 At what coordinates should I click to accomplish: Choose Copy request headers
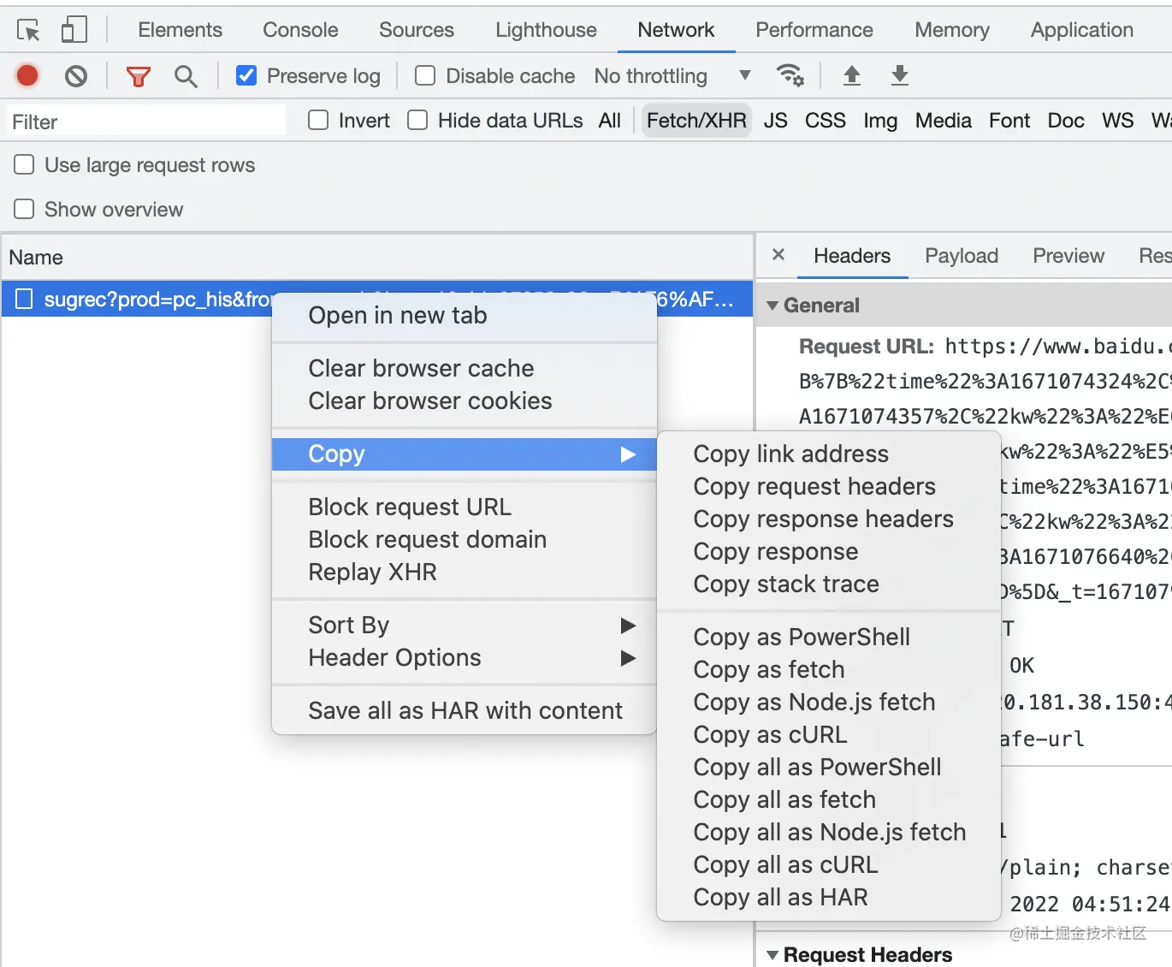pos(828,487)
